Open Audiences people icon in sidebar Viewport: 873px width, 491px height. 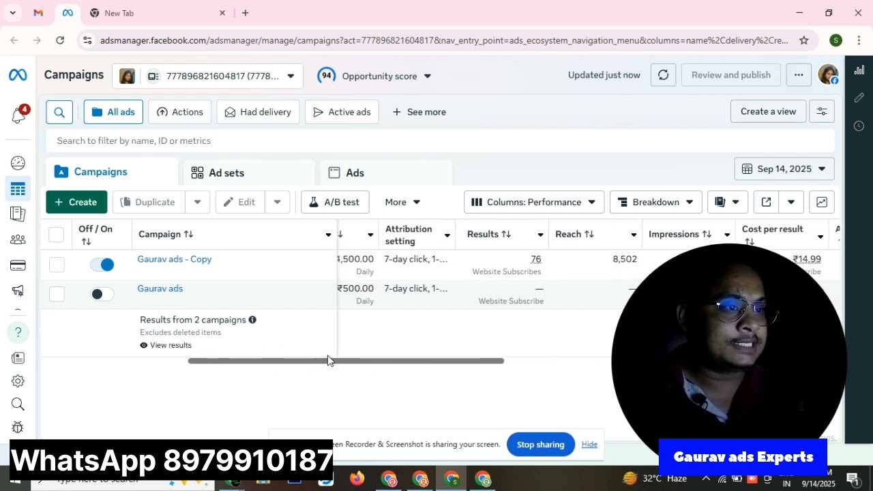pyautogui.click(x=18, y=239)
